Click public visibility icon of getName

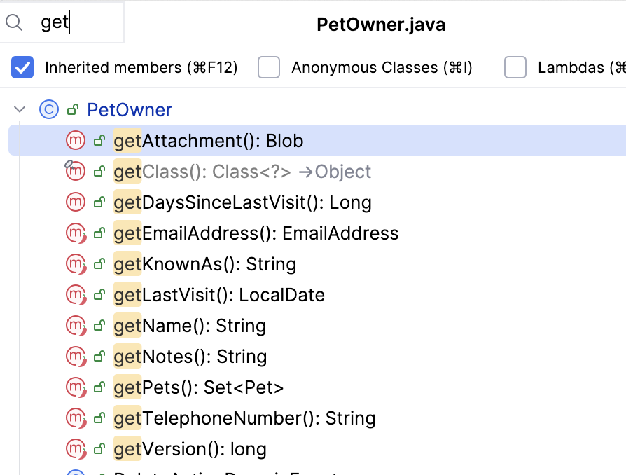(99, 326)
